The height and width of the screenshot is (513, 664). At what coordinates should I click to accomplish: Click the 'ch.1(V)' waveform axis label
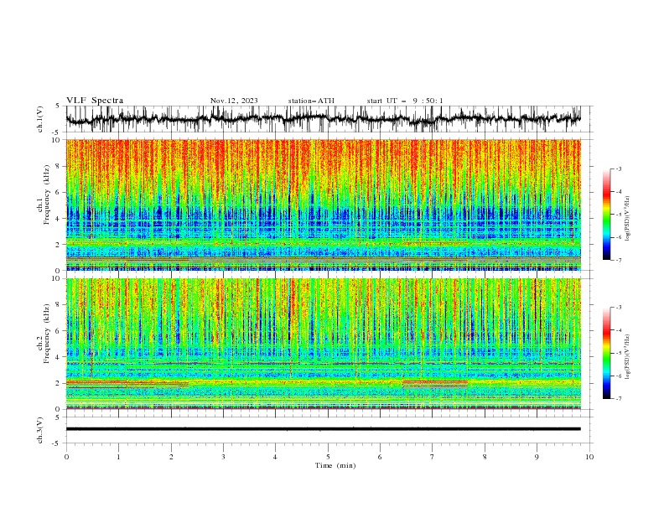click(x=40, y=119)
